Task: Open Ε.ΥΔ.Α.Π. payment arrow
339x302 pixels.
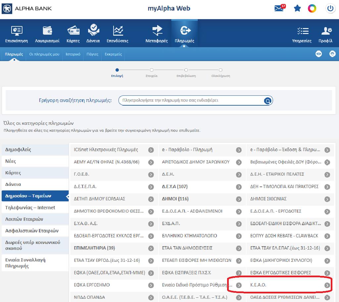Action: [x=239, y=224]
